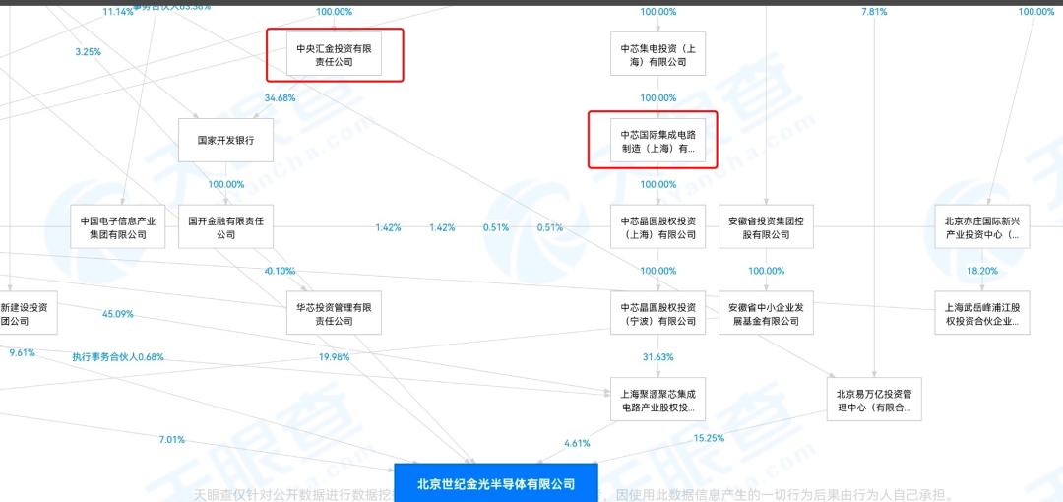Click the 11.14% share label
Image resolution: width=1063 pixels, height=502 pixels.
[119, 12]
